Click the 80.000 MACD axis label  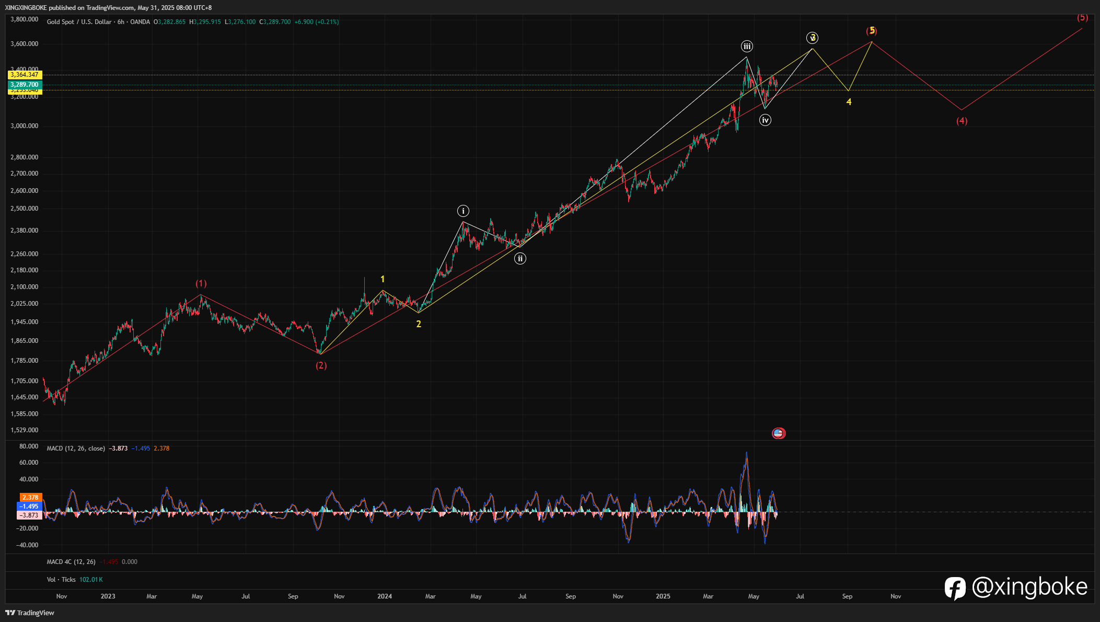29,446
